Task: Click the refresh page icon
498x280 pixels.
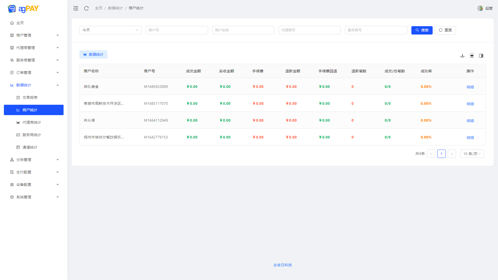Action: coord(86,8)
